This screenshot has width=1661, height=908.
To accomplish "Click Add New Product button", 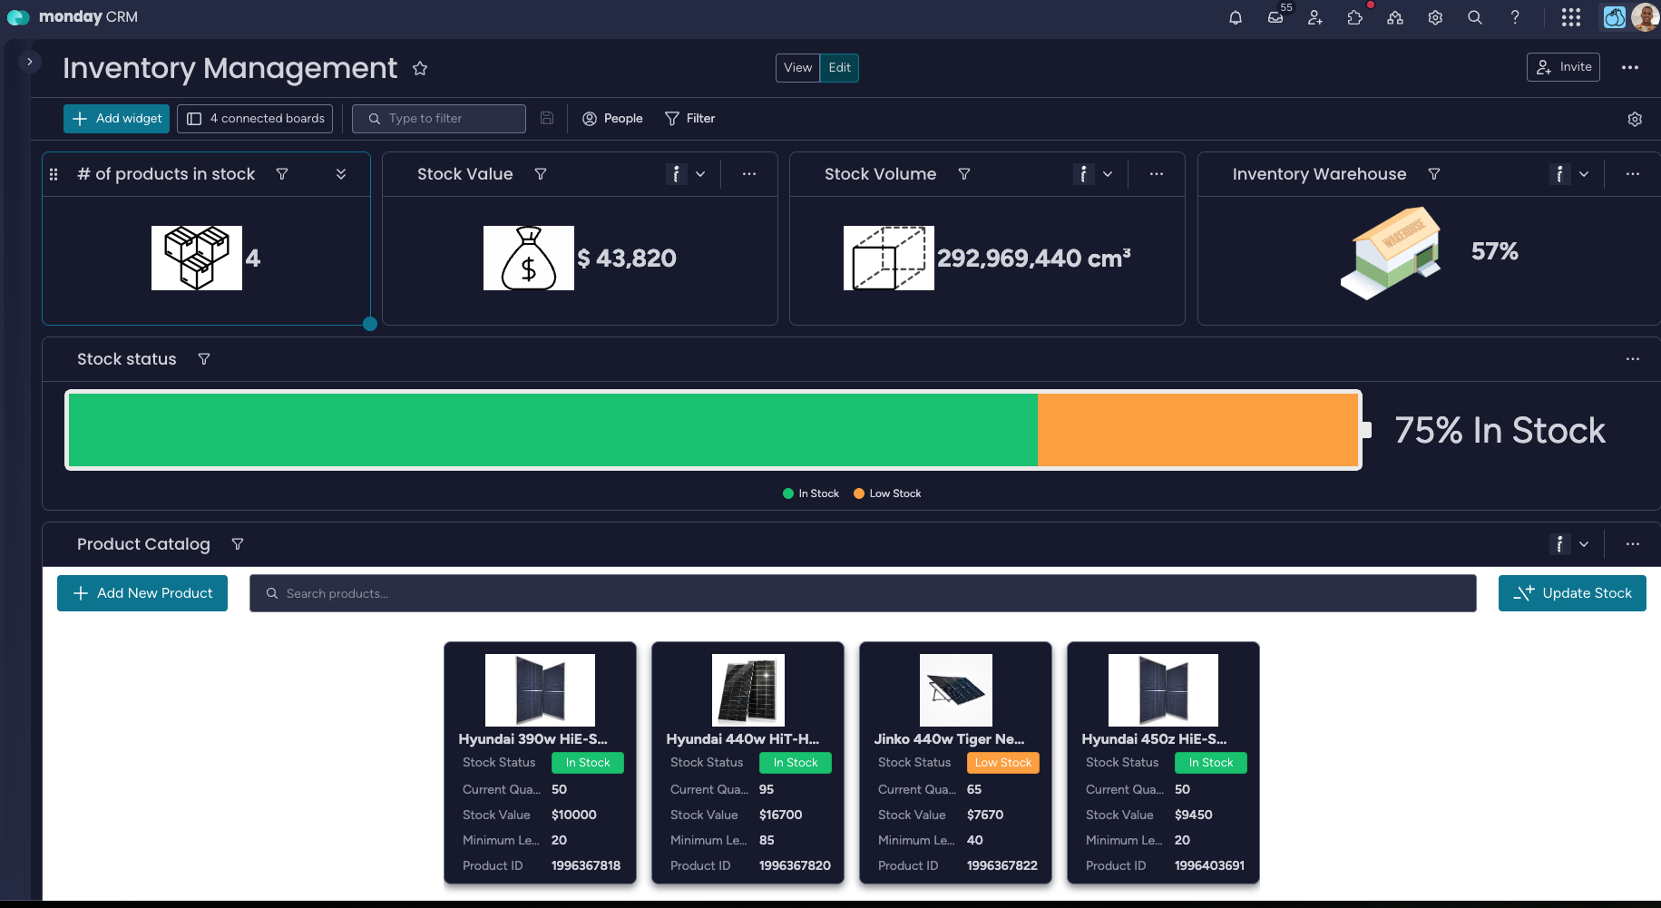I will click(x=142, y=593).
